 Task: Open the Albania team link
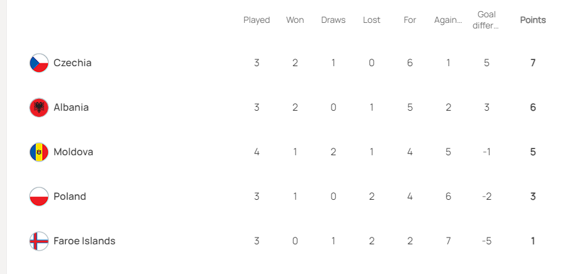pos(71,108)
